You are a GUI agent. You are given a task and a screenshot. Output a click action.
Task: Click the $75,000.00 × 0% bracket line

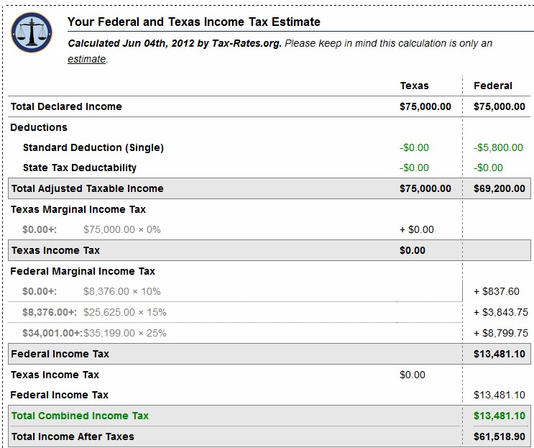[x=122, y=230]
